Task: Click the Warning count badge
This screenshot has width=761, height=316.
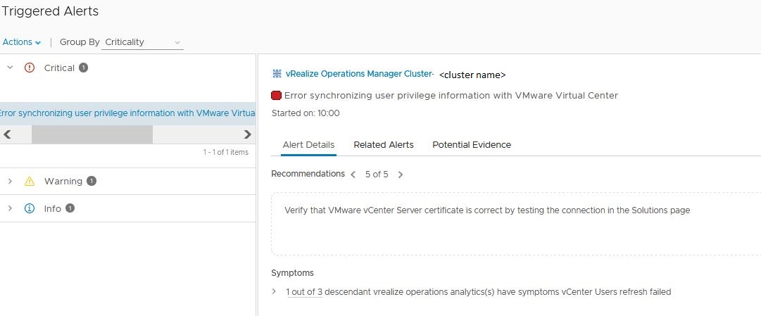Action: (x=92, y=181)
